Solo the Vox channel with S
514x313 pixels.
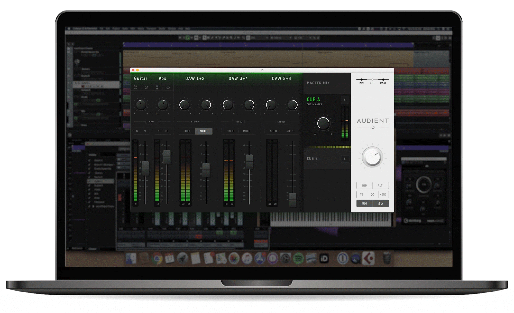point(159,131)
